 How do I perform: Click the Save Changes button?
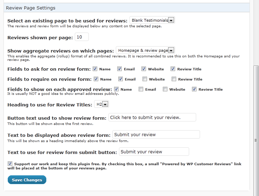(27, 180)
